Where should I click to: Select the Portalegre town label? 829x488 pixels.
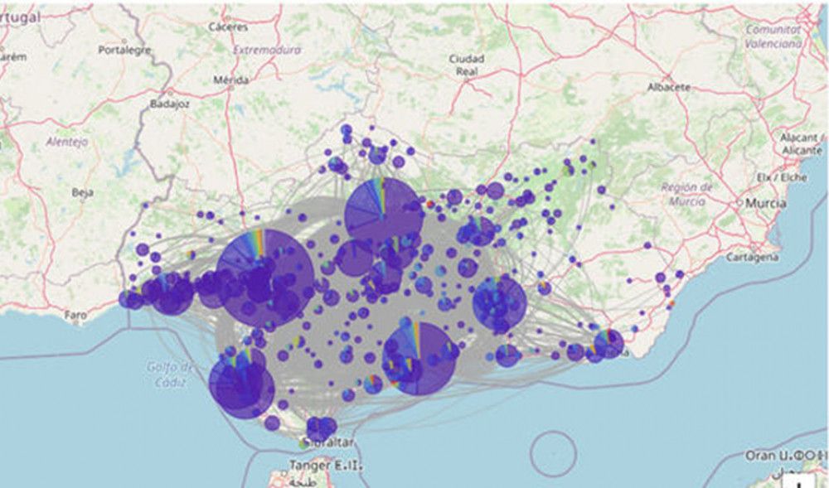[x=125, y=51]
